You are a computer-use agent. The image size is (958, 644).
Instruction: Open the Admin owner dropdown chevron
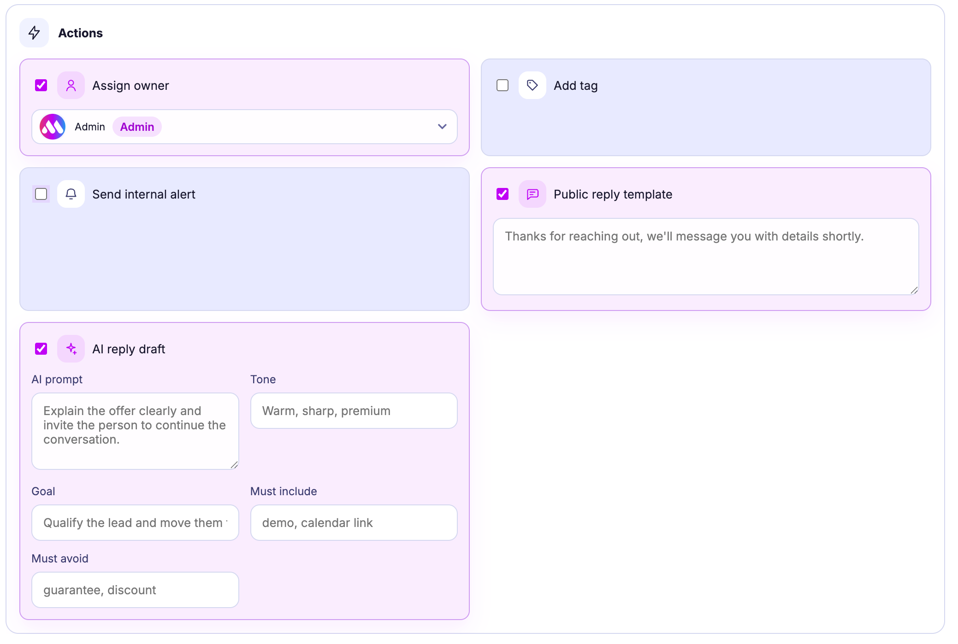442,127
